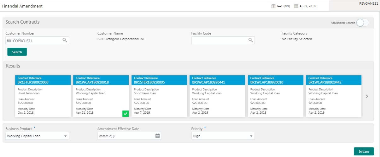The width and height of the screenshot is (380, 157).
Task: Click the Priority field label
Action: coord(197,129)
